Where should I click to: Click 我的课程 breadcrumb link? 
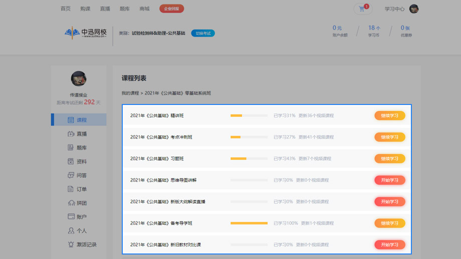click(130, 93)
